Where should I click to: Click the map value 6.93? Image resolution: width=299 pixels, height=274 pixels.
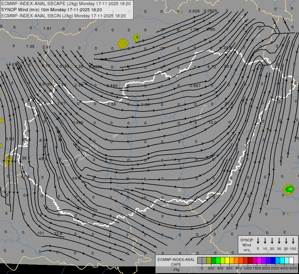(10, 139)
